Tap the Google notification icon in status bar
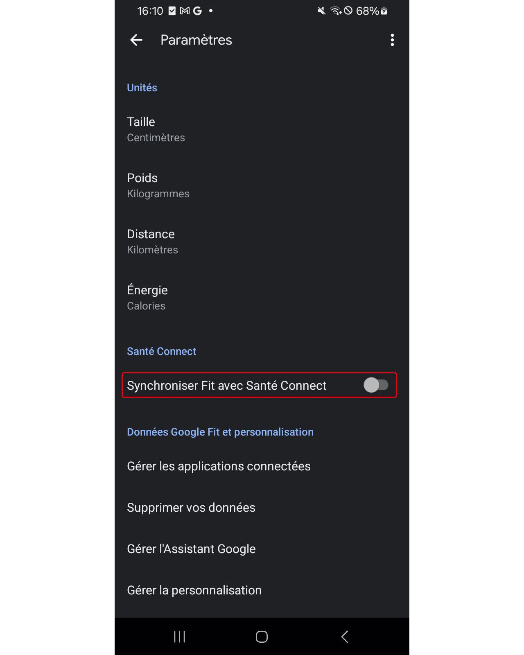524x655 pixels. (198, 11)
